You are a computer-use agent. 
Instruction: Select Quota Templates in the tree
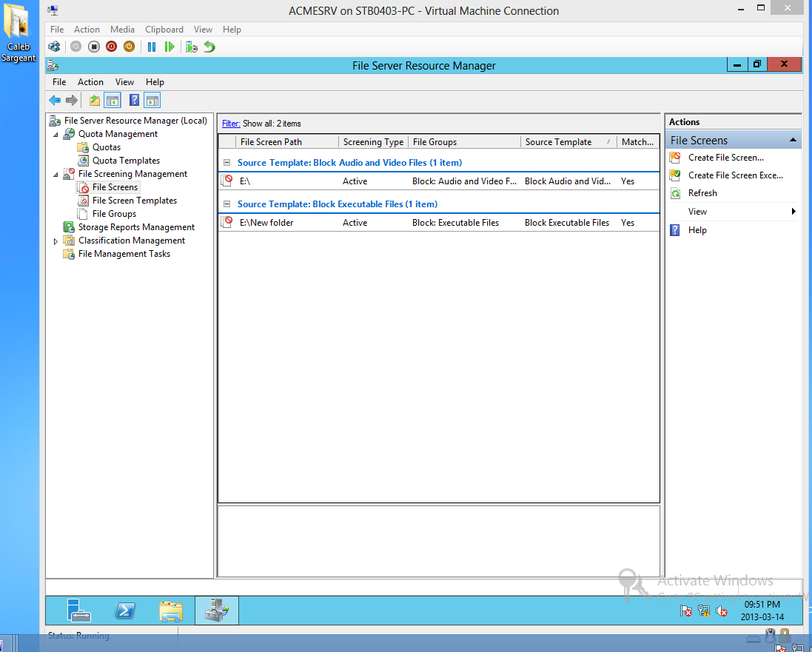126,161
